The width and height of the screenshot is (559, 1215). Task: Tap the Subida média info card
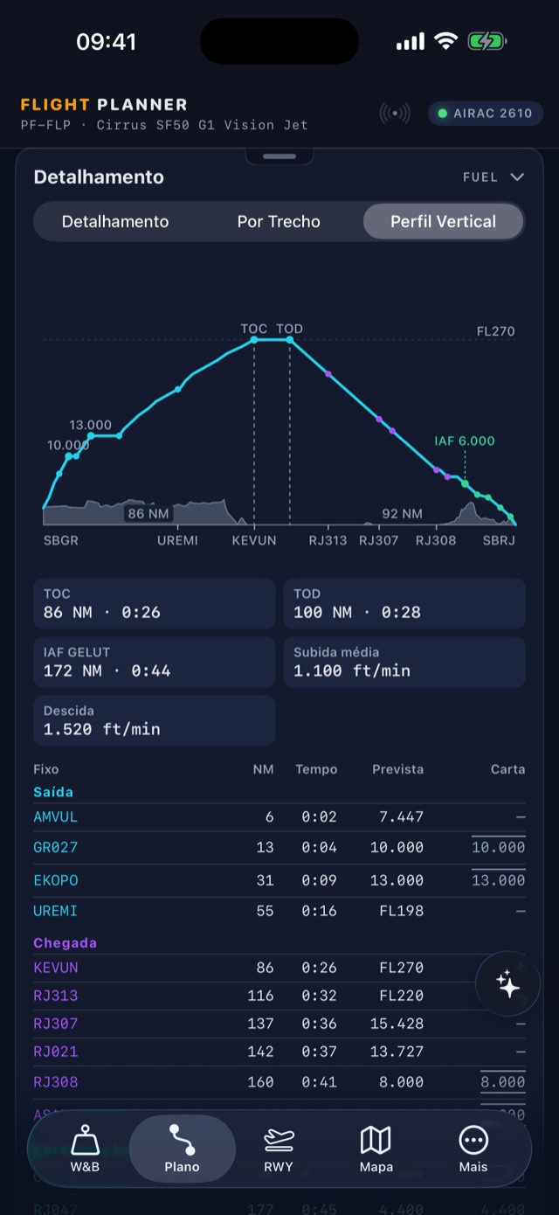point(404,662)
